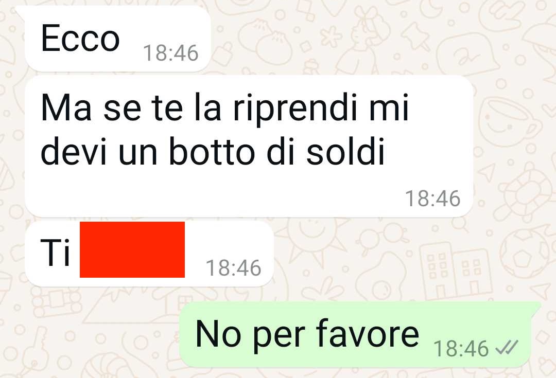Click the building doodle in the wallpaper

pyautogui.click(x=456, y=270)
